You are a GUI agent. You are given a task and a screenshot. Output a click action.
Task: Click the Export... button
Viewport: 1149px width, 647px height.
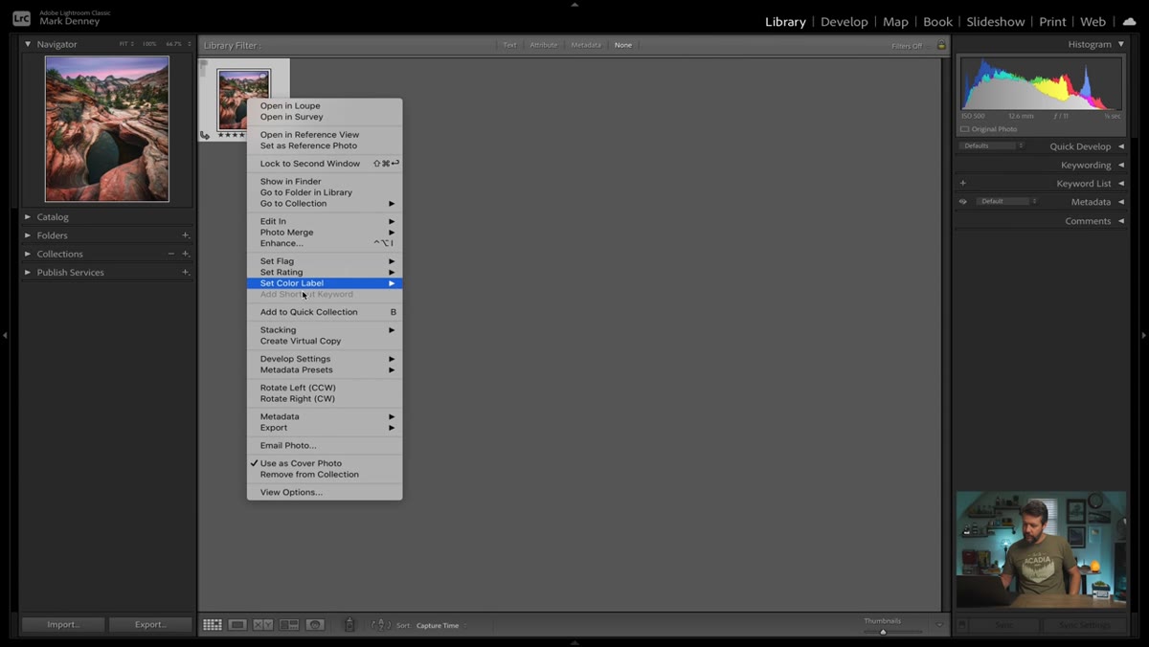(150, 624)
